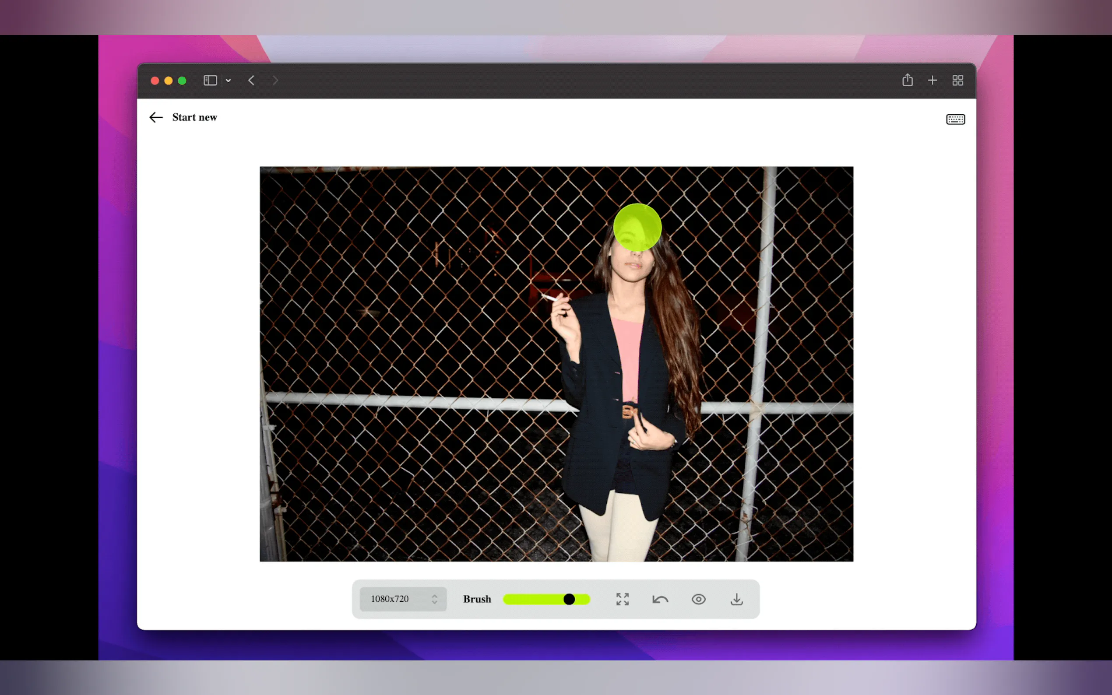The width and height of the screenshot is (1112, 695).
Task: Click the green fullscreen window button
Action: tap(182, 81)
